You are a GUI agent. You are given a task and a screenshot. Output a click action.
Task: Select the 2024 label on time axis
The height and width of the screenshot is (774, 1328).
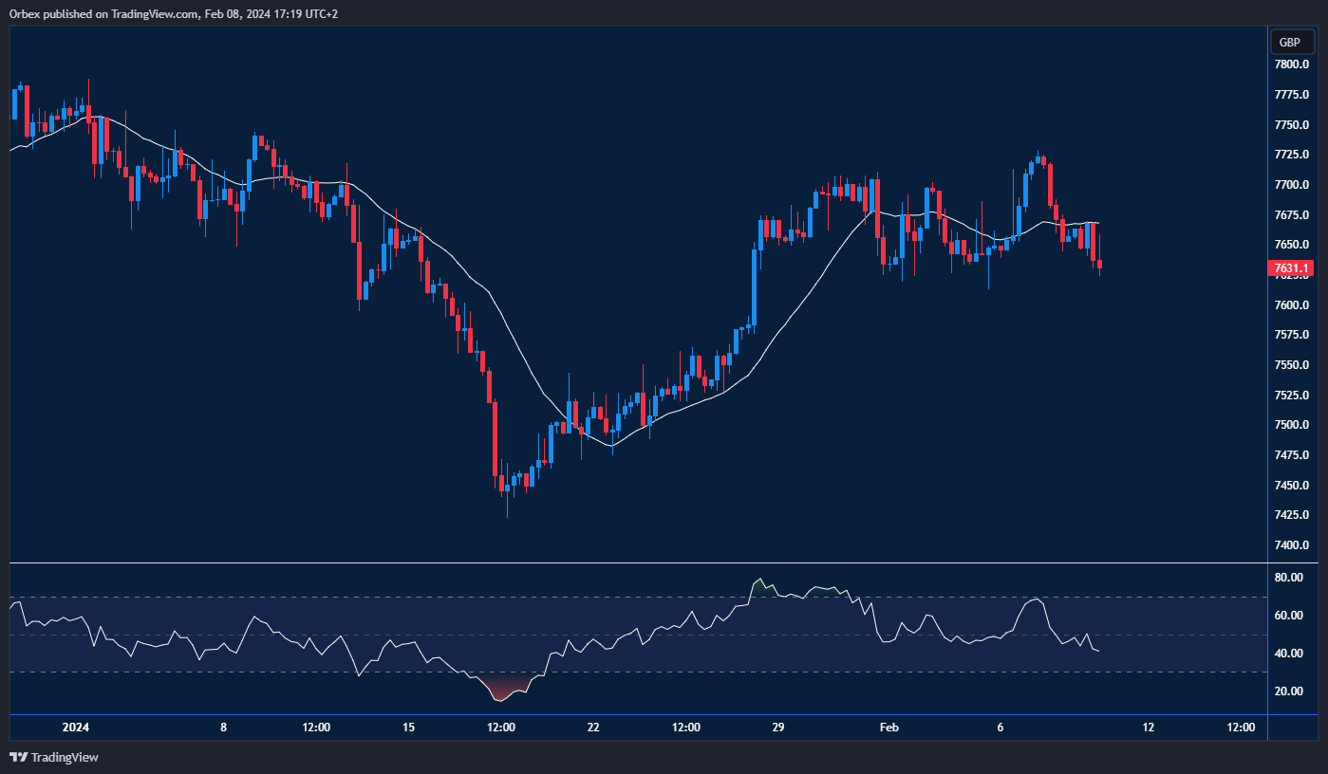click(75, 728)
